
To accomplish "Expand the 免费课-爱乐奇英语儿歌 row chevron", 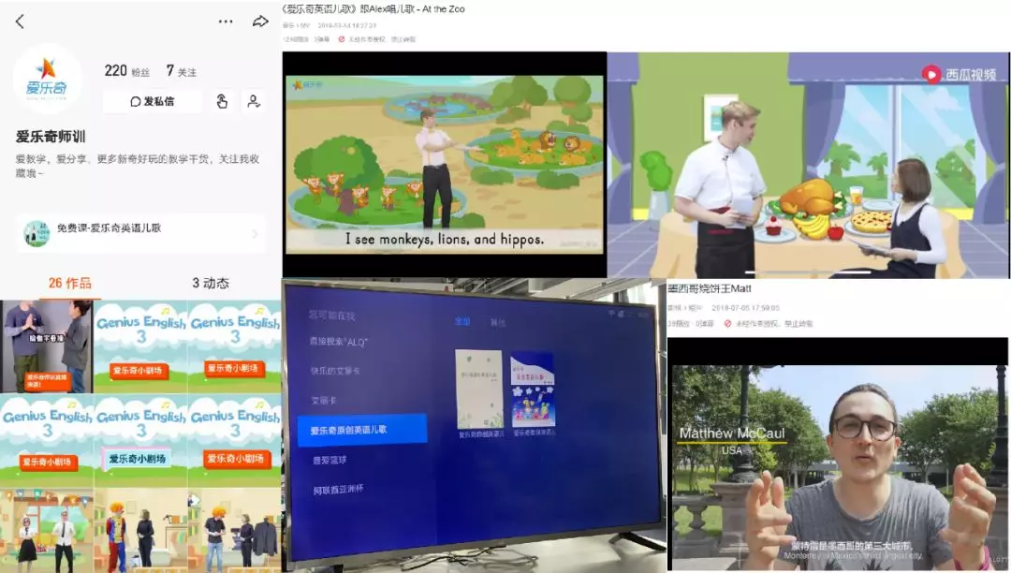I will click(x=255, y=233).
